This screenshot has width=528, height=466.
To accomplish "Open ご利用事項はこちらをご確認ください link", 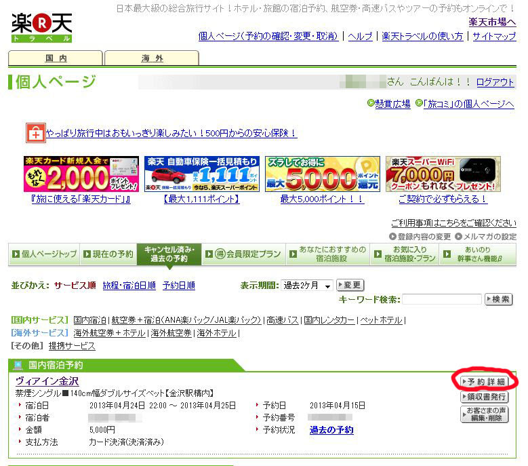I will (453, 222).
